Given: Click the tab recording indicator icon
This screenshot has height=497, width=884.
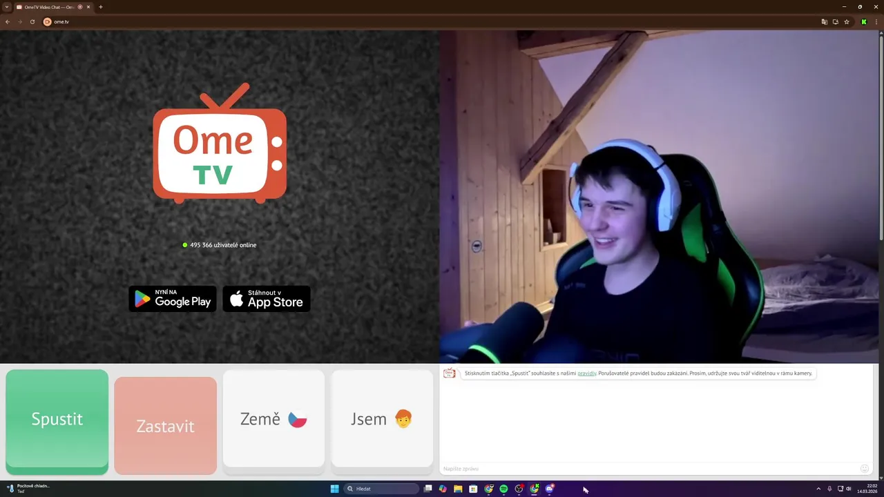Looking at the screenshot, I should pos(80,7).
